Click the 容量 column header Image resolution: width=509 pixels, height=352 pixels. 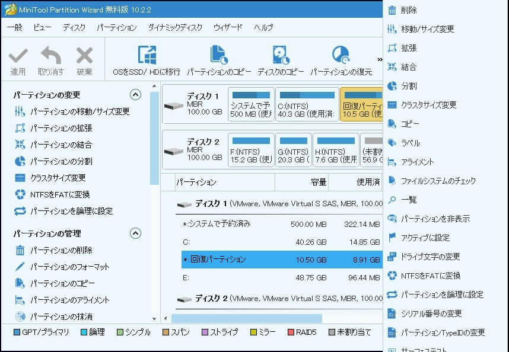click(x=301, y=182)
